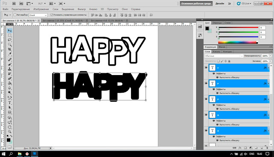Select the Дизайн workspace
The width and height of the screenshot is (274, 157).
[x=220, y=3]
